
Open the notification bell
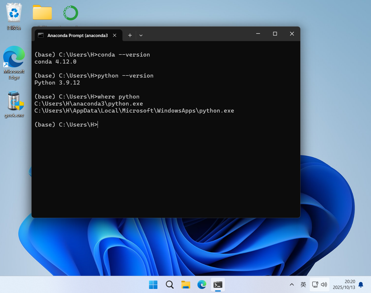(x=361, y=285)
